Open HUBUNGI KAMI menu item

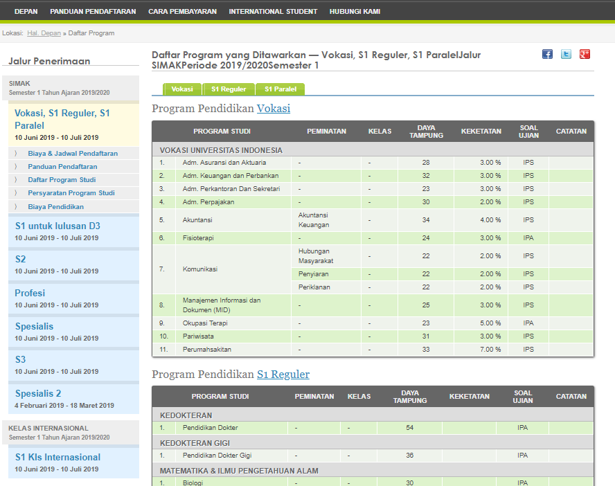355,11
